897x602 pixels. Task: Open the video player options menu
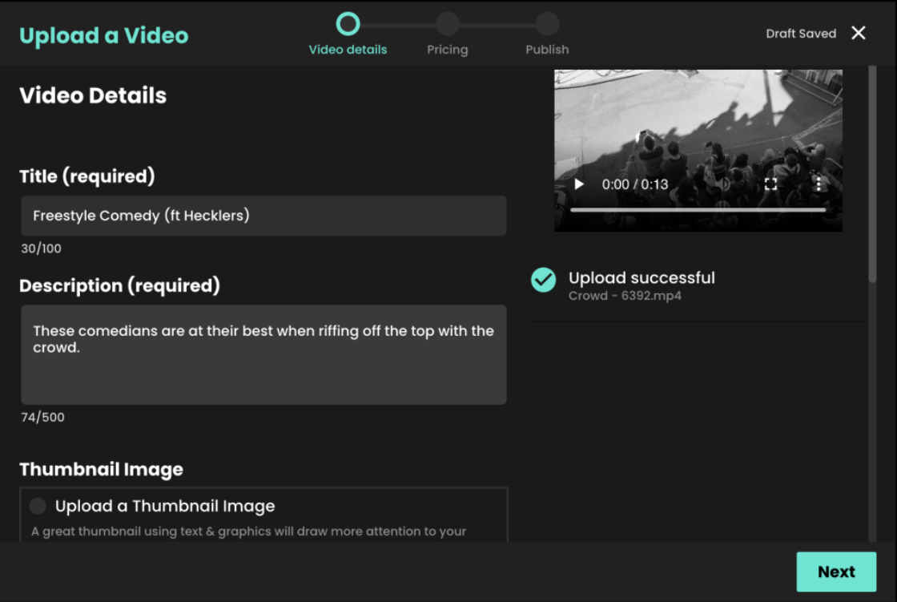818,184
